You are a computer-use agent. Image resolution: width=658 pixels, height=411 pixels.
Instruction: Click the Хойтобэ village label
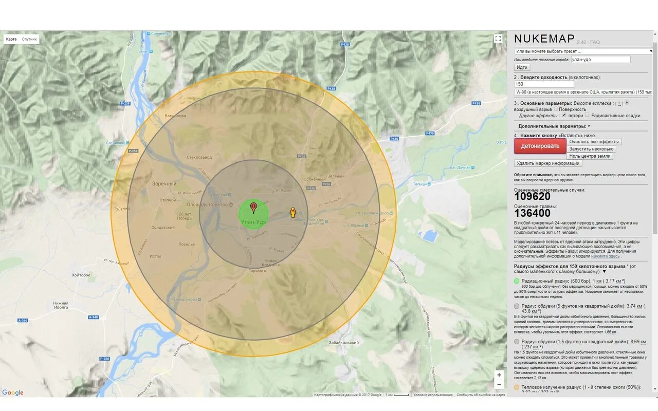(x=81, y=275)
